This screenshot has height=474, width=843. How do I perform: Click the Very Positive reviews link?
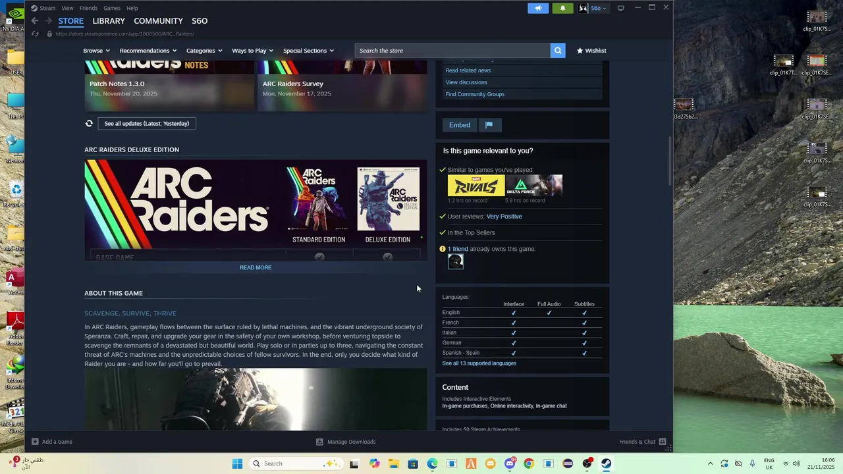[504, 216]
